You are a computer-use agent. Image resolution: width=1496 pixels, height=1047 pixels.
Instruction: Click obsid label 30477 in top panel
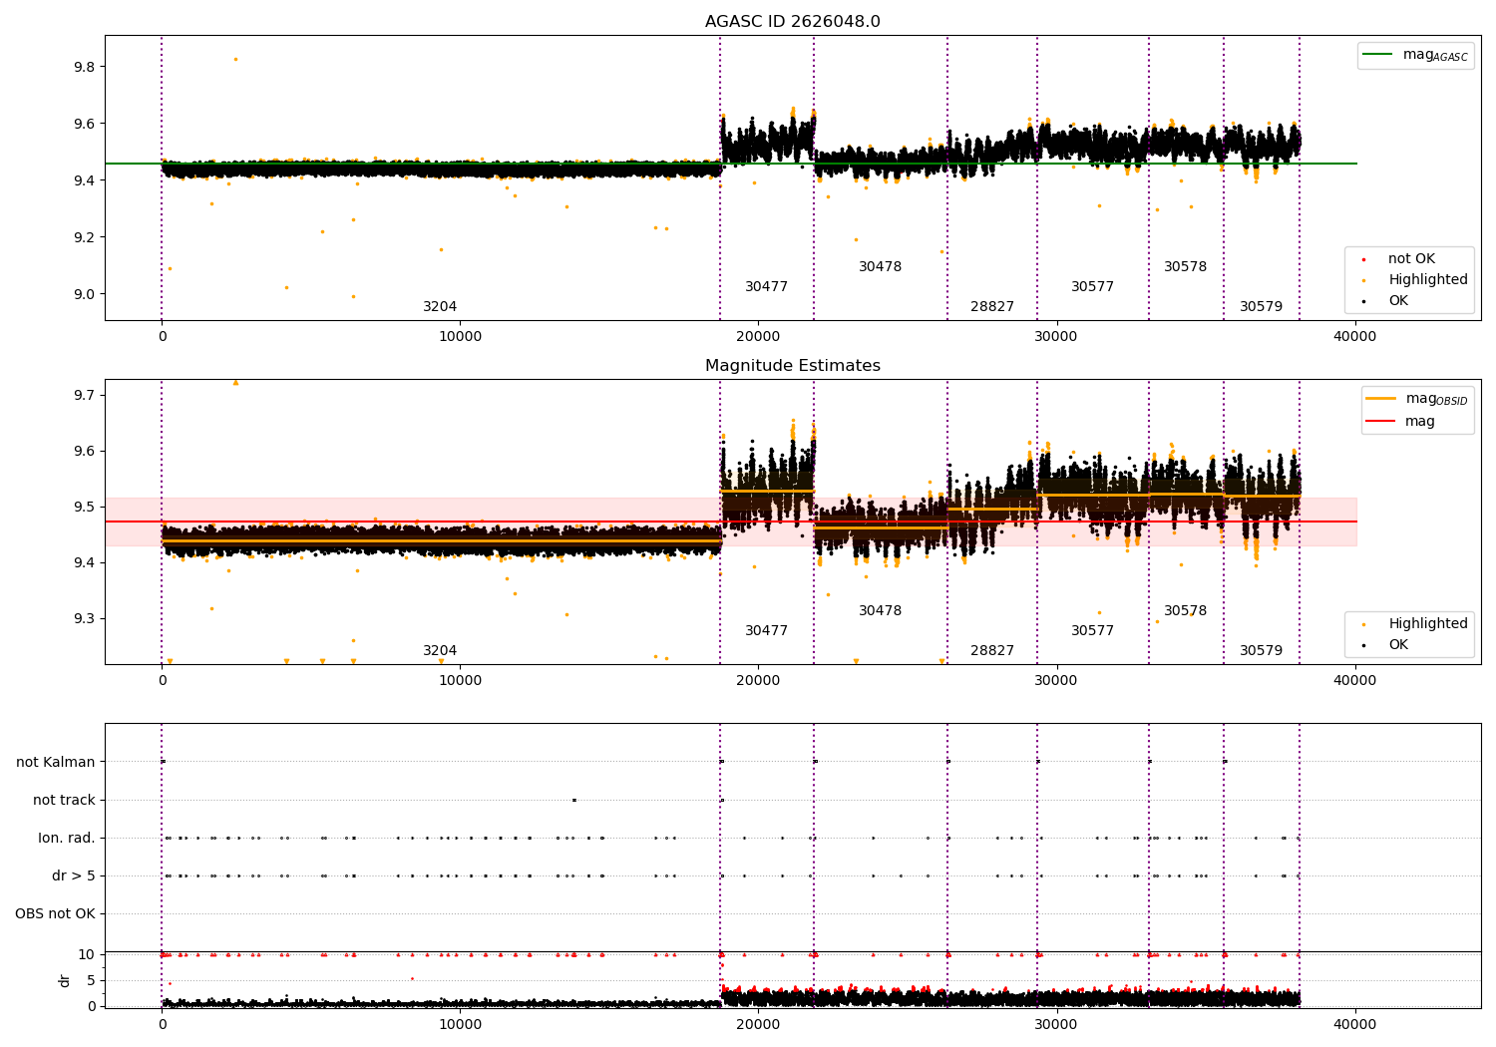766,287
